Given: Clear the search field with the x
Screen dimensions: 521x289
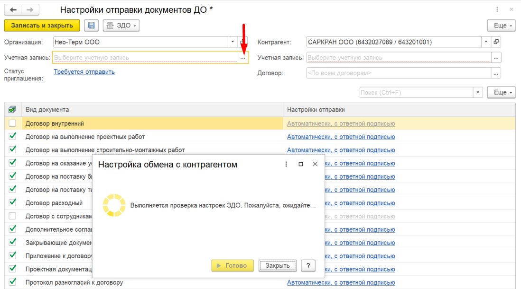Looking at the screenshot, I should tap(478, 93).
